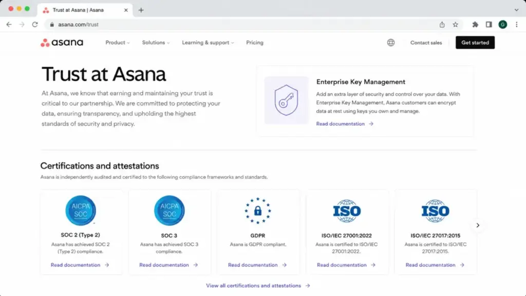Click the SOC 3 AICPA badge
Screen dimensions: 526x296
169,210
